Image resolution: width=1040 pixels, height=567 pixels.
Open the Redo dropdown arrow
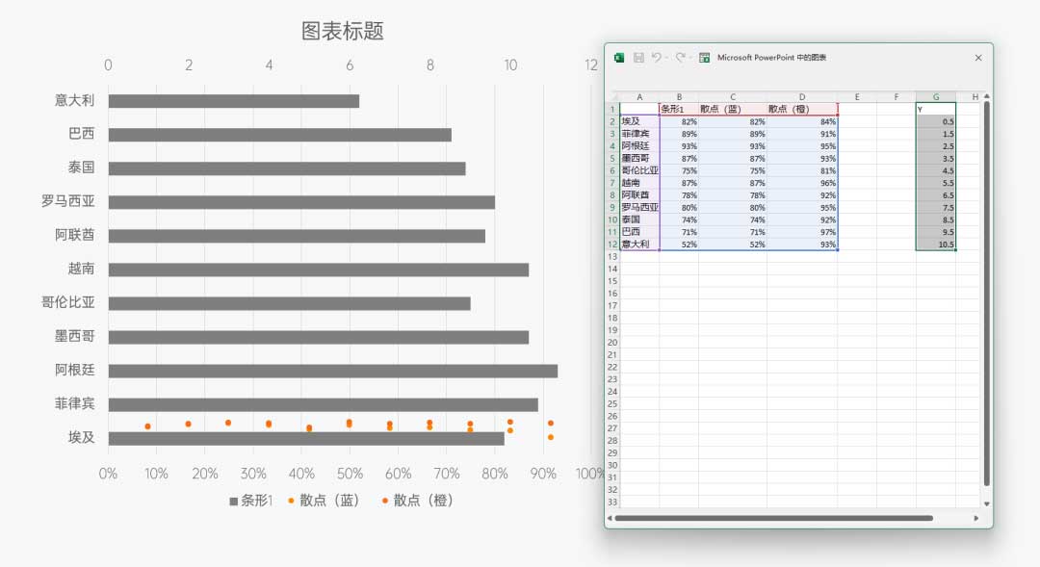pos(690,58)
